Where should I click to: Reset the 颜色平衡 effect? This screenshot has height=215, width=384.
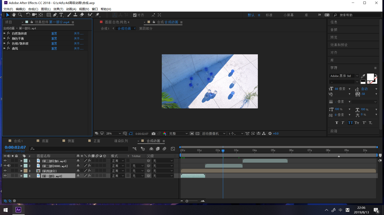54,38
